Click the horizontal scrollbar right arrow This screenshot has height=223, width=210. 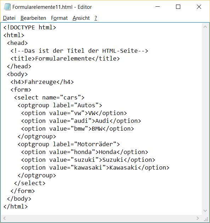198,218
